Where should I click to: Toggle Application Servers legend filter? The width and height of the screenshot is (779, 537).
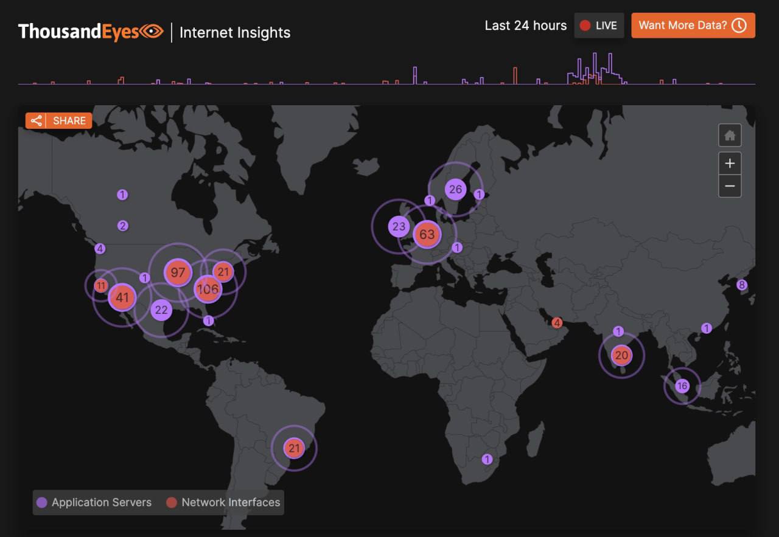94,502
